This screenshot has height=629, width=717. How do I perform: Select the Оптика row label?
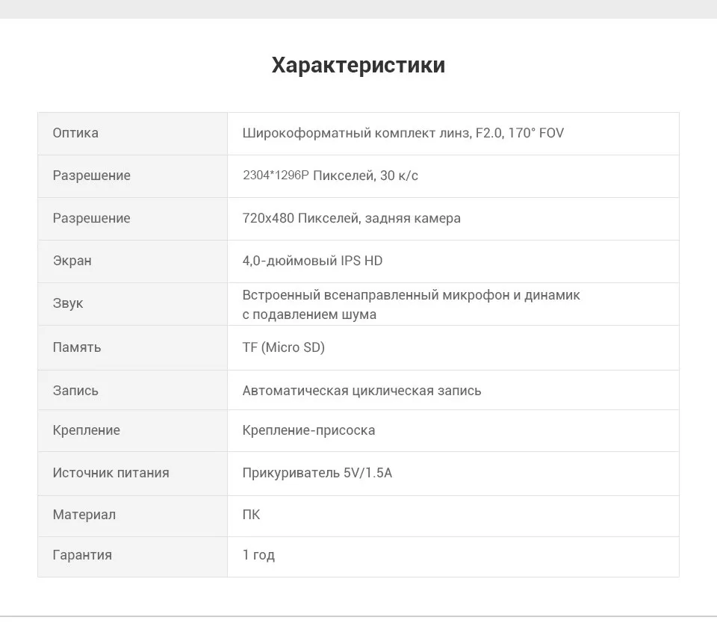coord(75,133)
